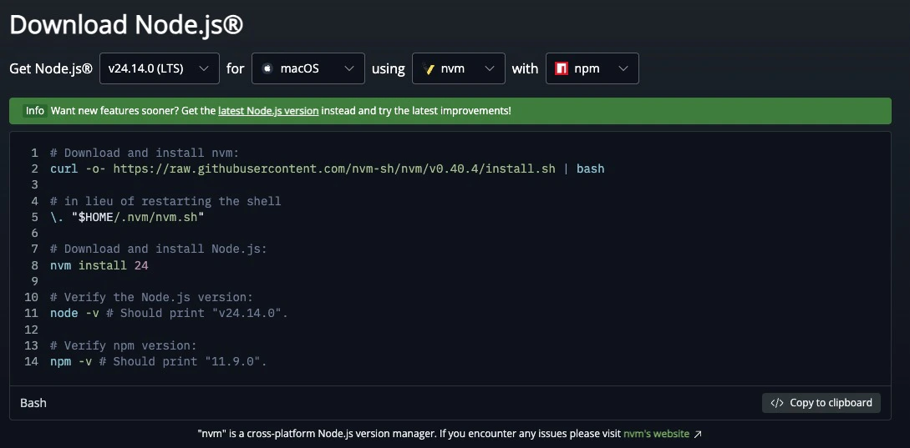Click the 'Get Node.js®' label text
Image resolution: width=910 pixels, height=448 pixels.
click(51, 68)
